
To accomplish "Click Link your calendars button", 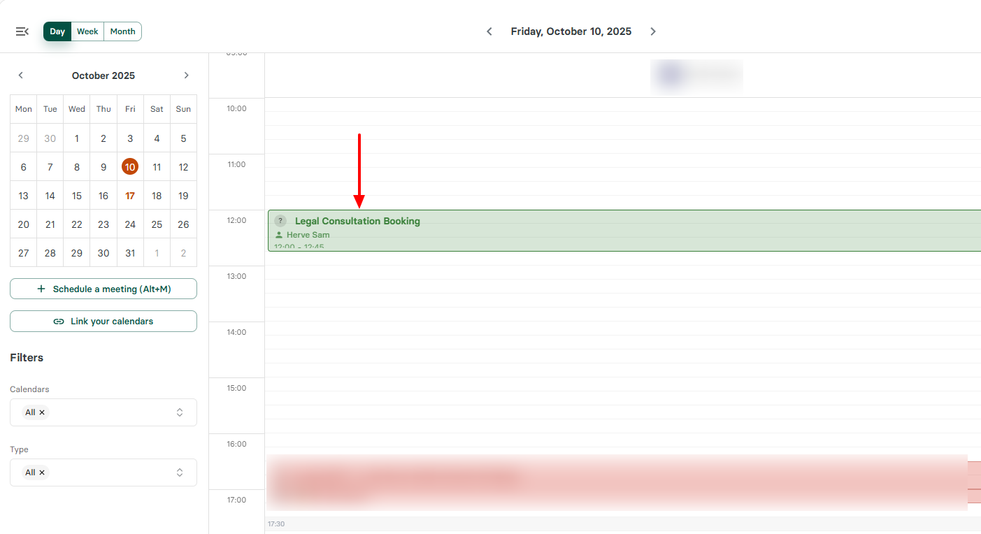I will 103,322.
